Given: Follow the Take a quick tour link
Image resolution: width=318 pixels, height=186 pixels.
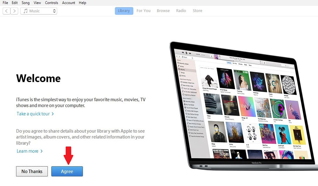Looking at the screenshot, I should (33, 114).
